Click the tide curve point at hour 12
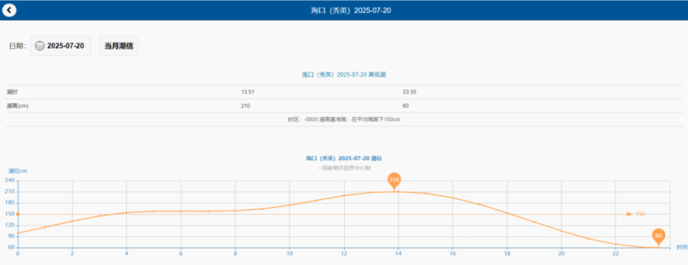 [344, 196]
